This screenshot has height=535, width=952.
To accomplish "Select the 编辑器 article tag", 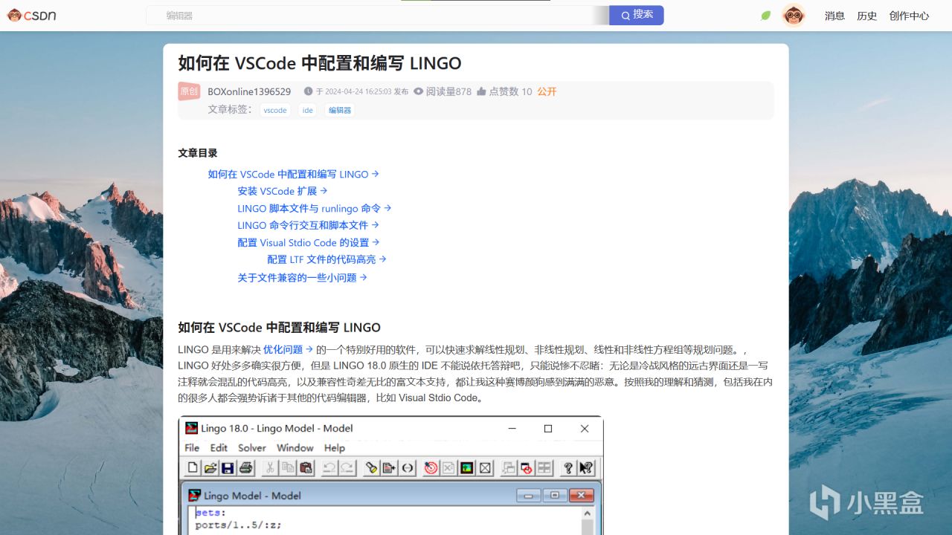I will (x=340, y=110).
